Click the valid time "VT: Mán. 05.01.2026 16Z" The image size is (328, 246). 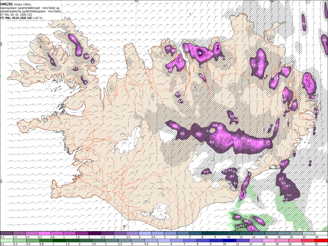[x=16, y=18]
